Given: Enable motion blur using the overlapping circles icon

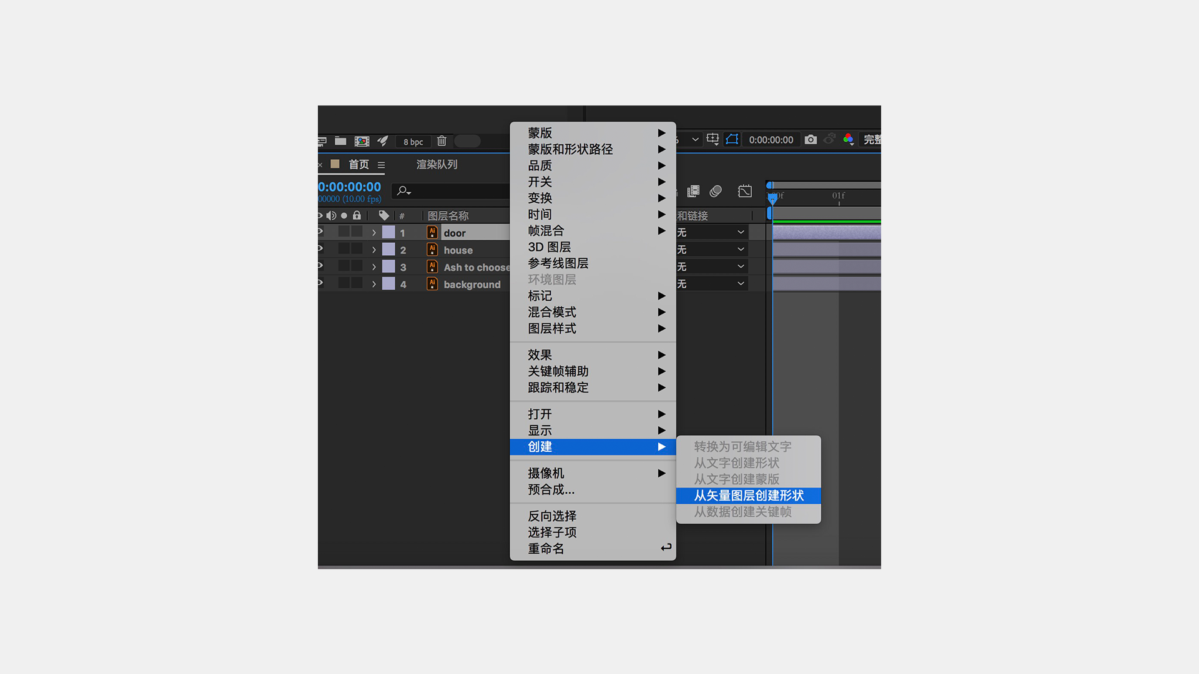Looking at the screenshot, I should [716, 191].
